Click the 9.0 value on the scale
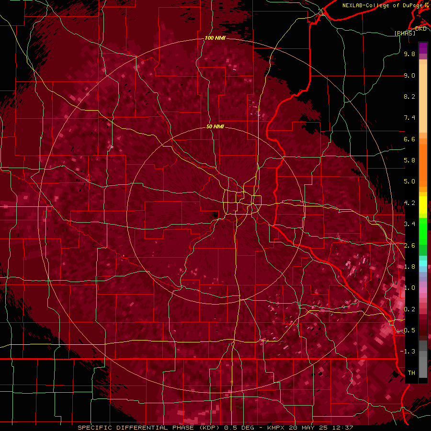431x431 pixels. pos(409,75)
